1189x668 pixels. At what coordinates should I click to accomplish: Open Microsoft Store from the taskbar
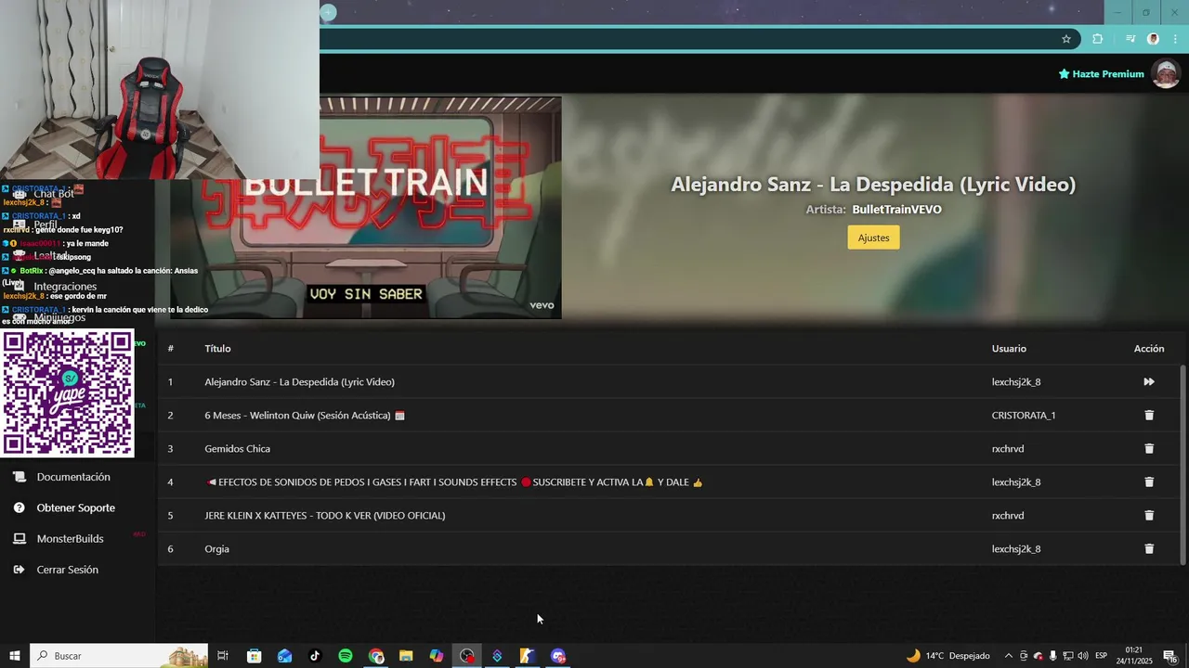pos(254,656)
